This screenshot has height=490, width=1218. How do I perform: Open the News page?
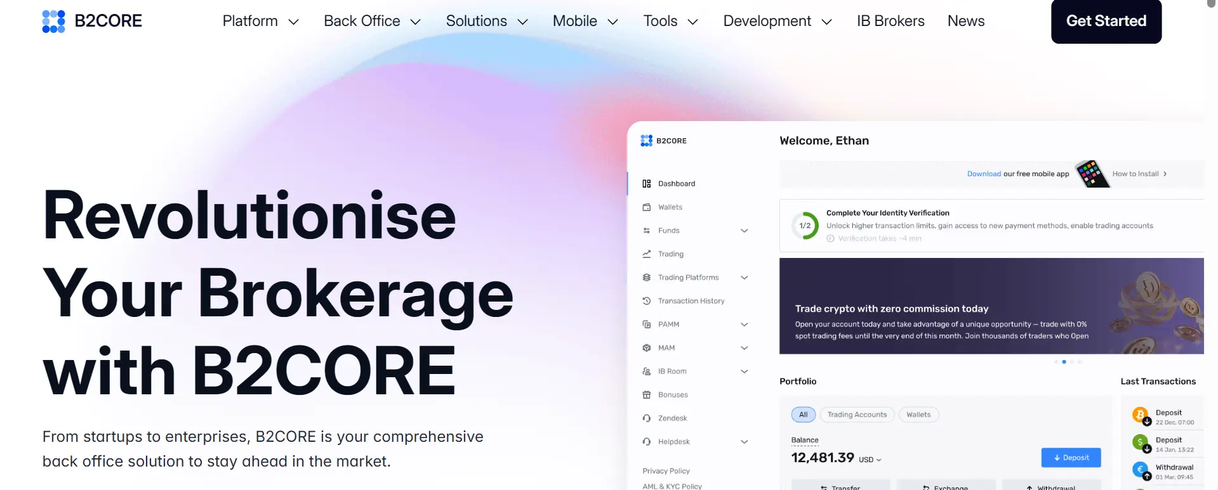pos(966,21)
